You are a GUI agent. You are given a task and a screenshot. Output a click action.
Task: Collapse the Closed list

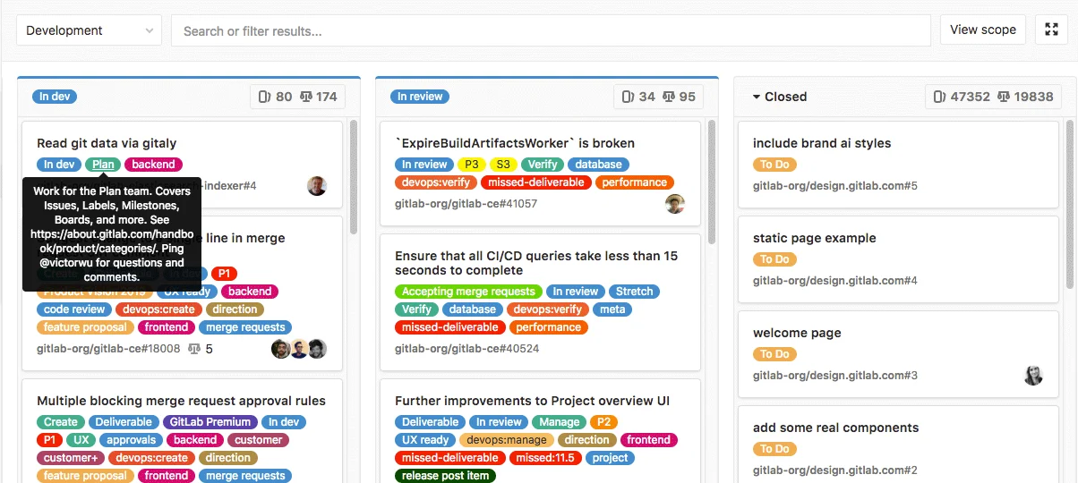click(757, 97)
